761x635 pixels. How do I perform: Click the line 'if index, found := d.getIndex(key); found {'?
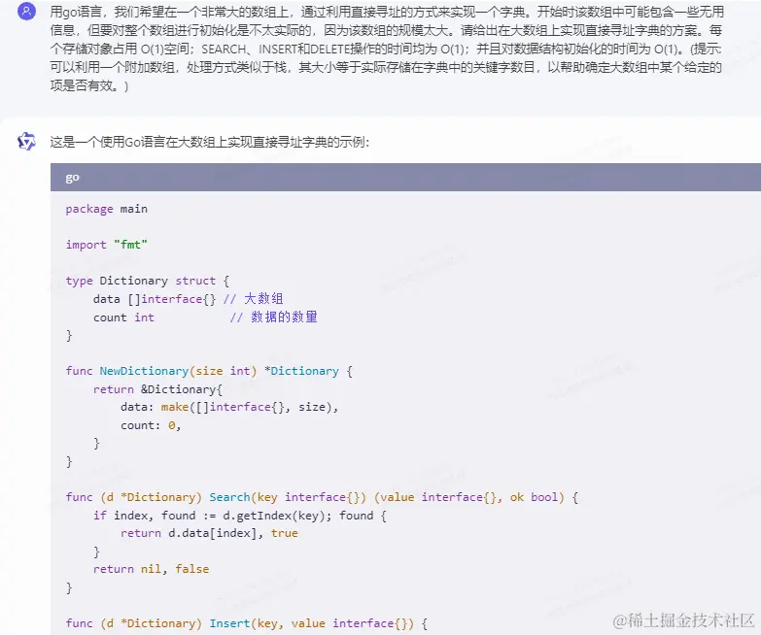(240, 516)
